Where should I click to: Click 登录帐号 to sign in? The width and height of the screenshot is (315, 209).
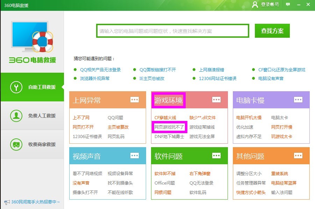270,5
